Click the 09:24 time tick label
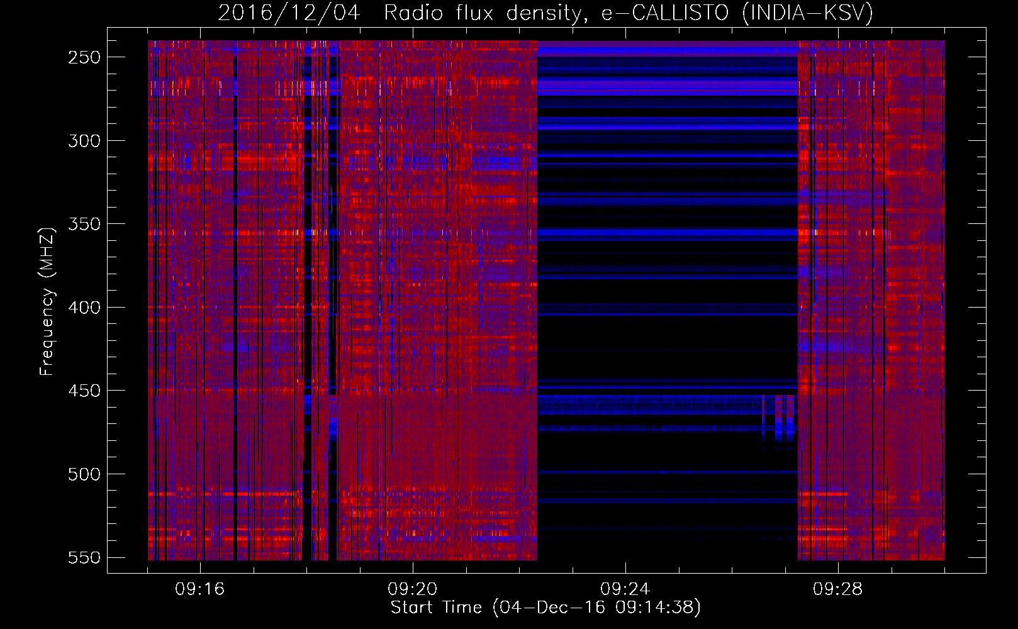The image size is (1018, 629). click(625, 589)
